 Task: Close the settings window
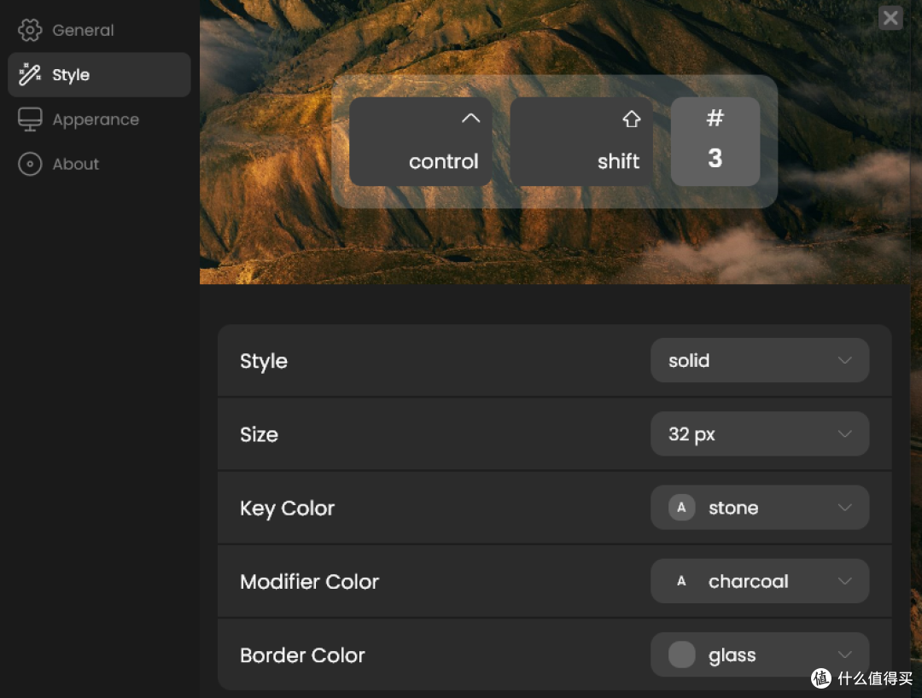coord(890,18)
